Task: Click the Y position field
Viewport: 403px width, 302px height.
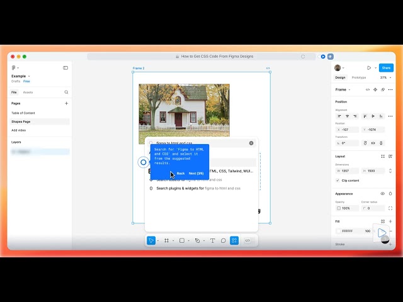Action: (373, 130)
